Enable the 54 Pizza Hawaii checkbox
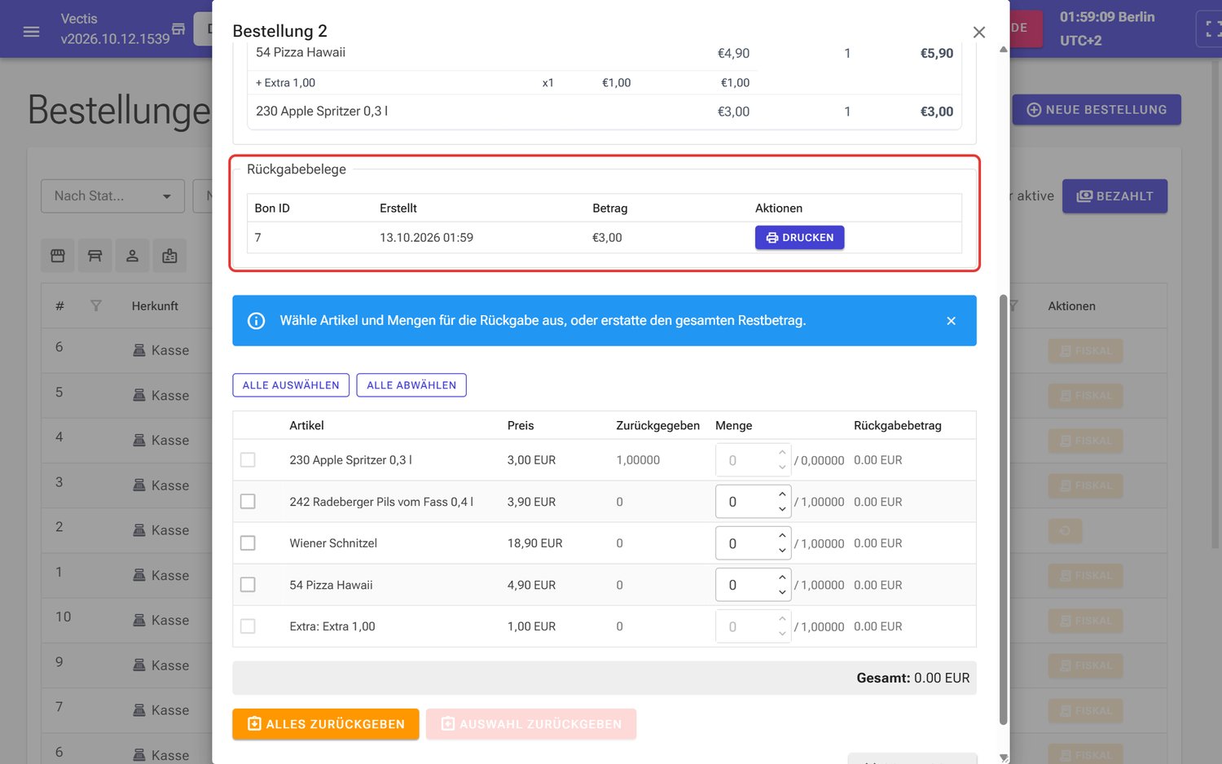This screenshot has height=764, width=1222. [248, 585]
